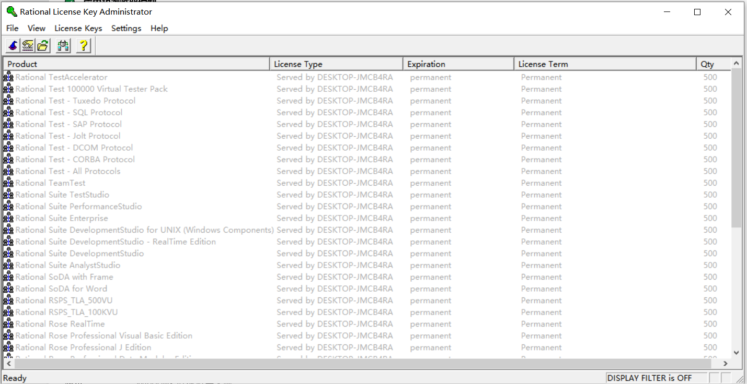Select the Rational RSPS_TLA_500VU row
Viewport: 747px width, 384px height.
[367, 301]
